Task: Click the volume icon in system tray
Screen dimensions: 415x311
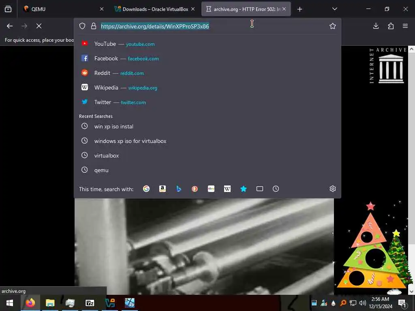Action: (363, 303)
